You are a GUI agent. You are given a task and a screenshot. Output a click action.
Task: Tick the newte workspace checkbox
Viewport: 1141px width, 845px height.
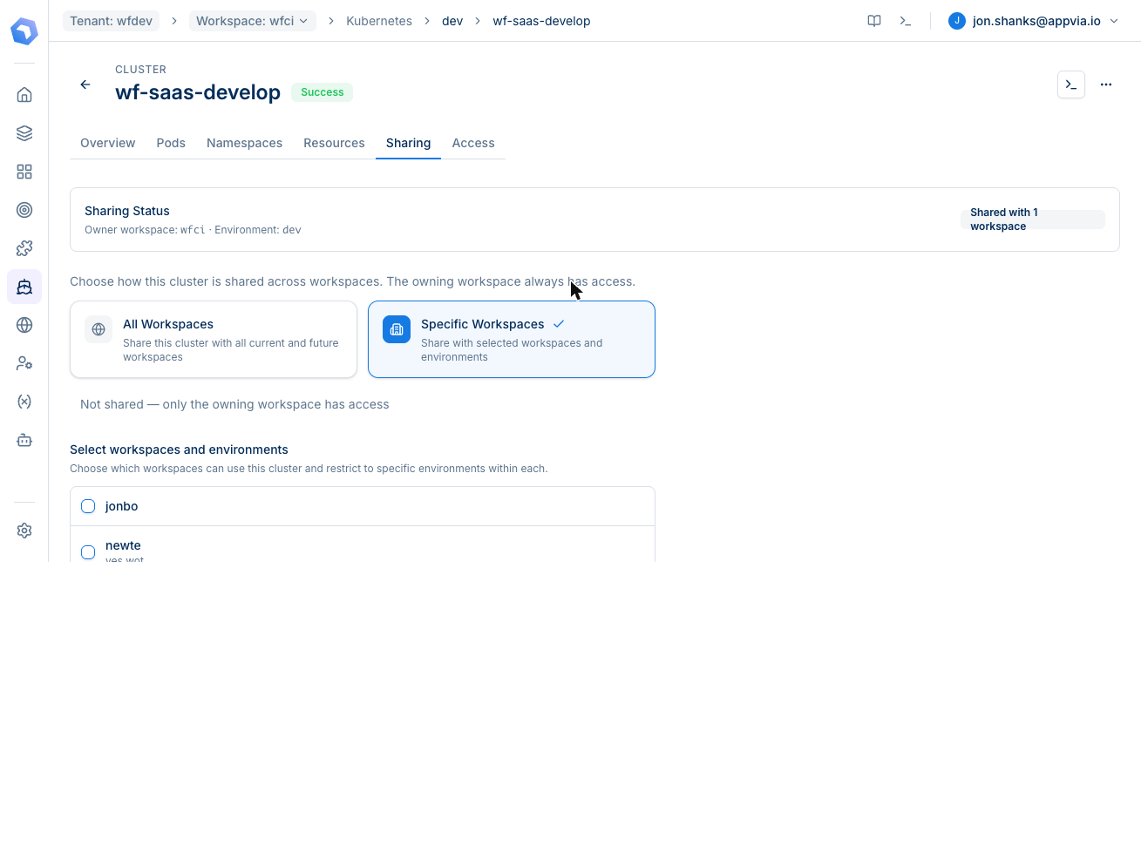click(88, 552)
